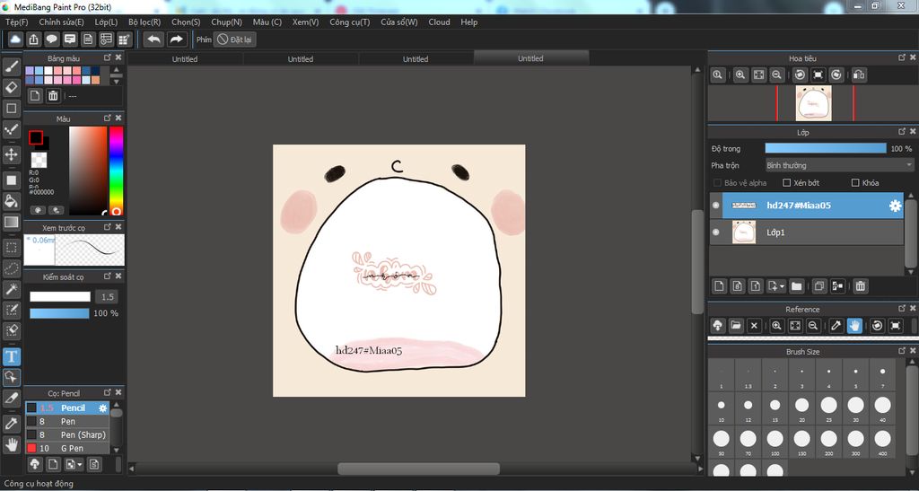Select the Move tool
The width and height of the screenshot is (919, 491).
coord(12,154)
